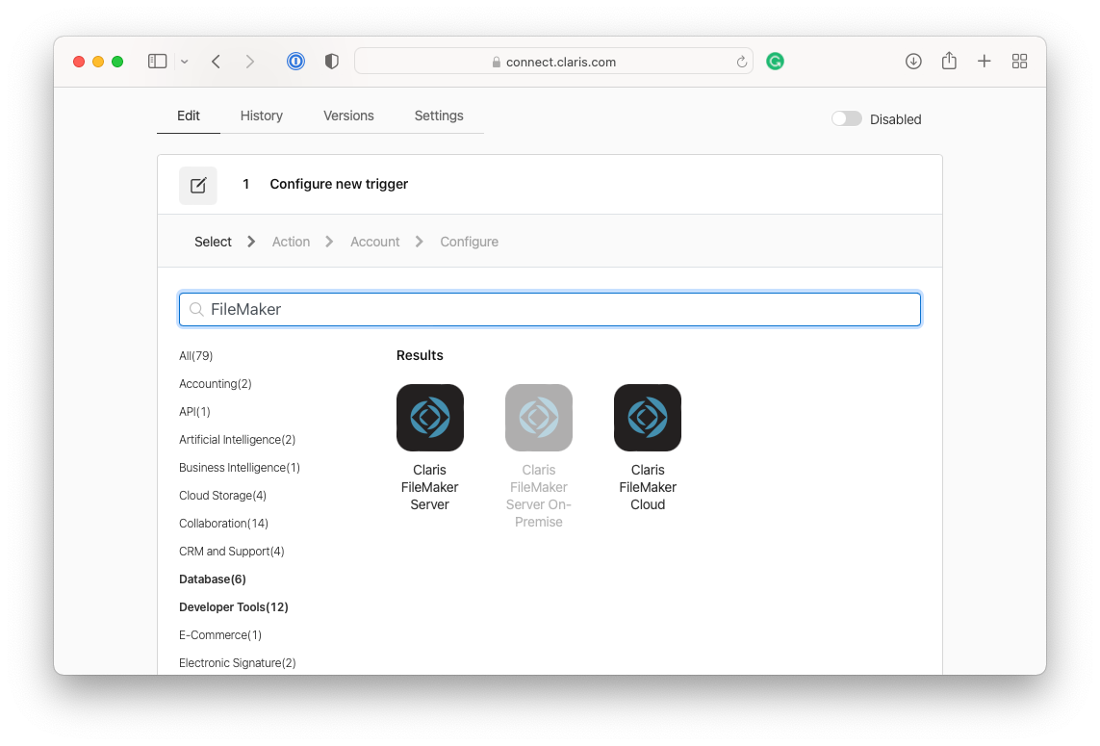Click inside the FileMaker search field
The image size is (1100, 746).
549,309
